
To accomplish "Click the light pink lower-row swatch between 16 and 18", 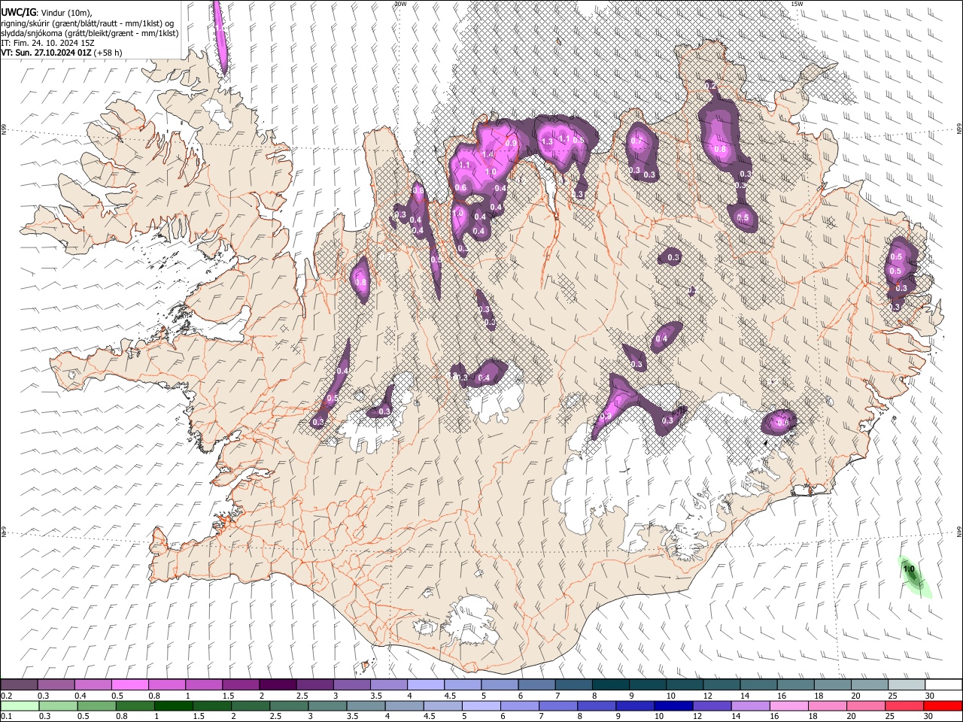I will tap(788, 705).
